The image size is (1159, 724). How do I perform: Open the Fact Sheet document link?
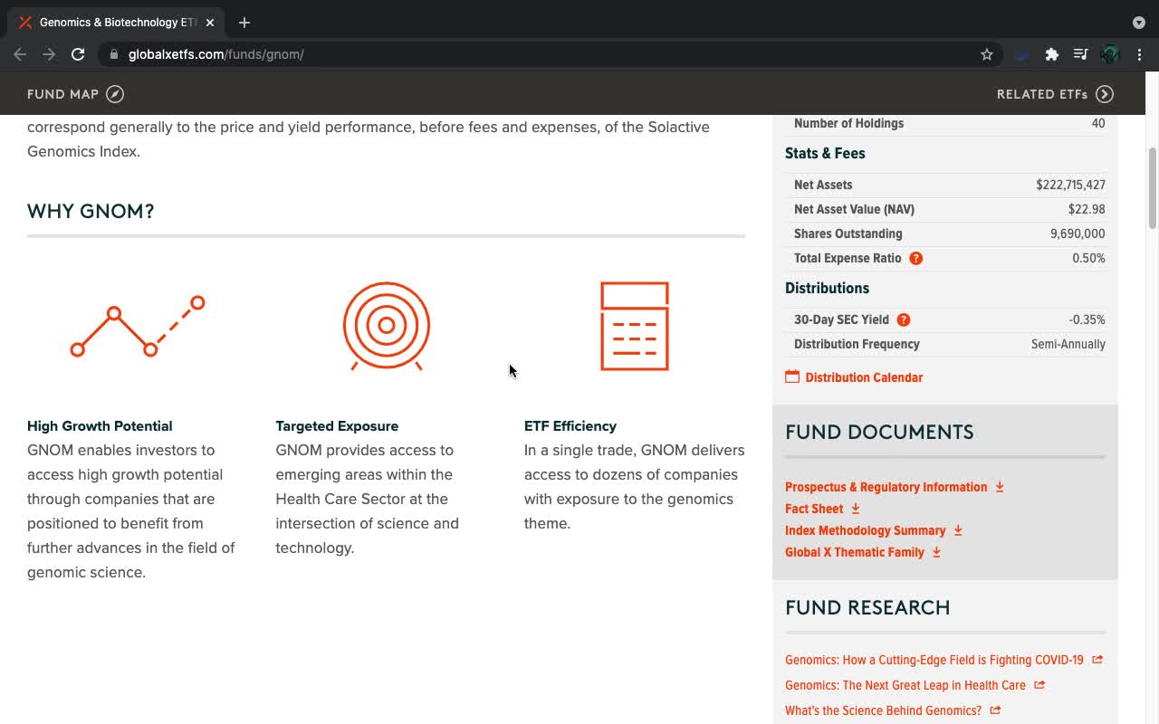click(x=814, y=509)
